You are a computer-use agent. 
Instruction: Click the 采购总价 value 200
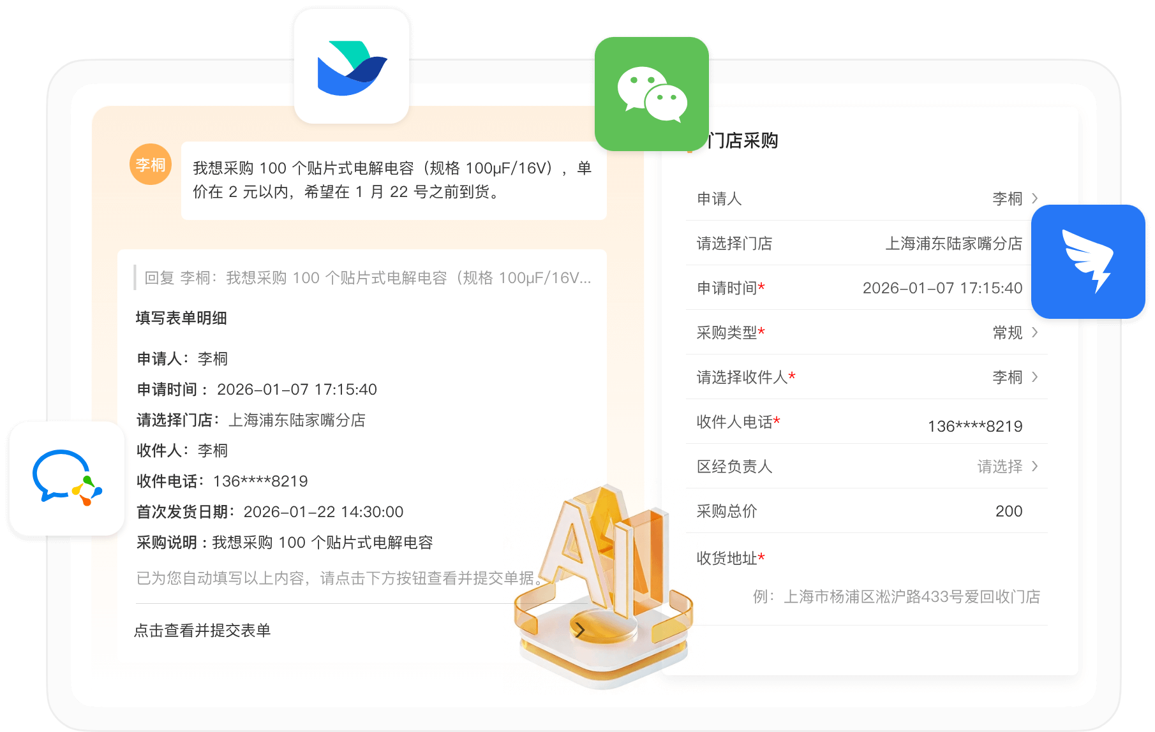(1008, 511)
